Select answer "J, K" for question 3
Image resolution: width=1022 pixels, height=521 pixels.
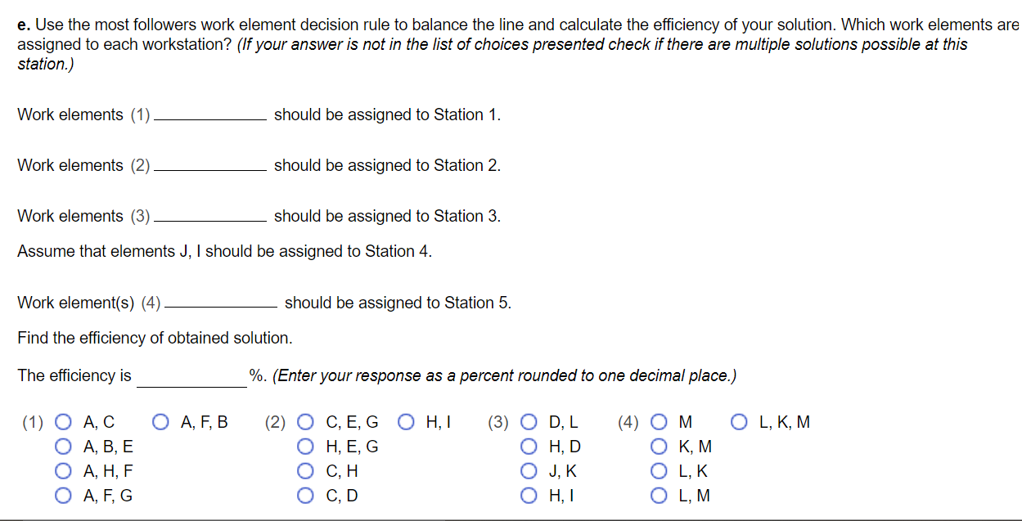coord(529,471)
